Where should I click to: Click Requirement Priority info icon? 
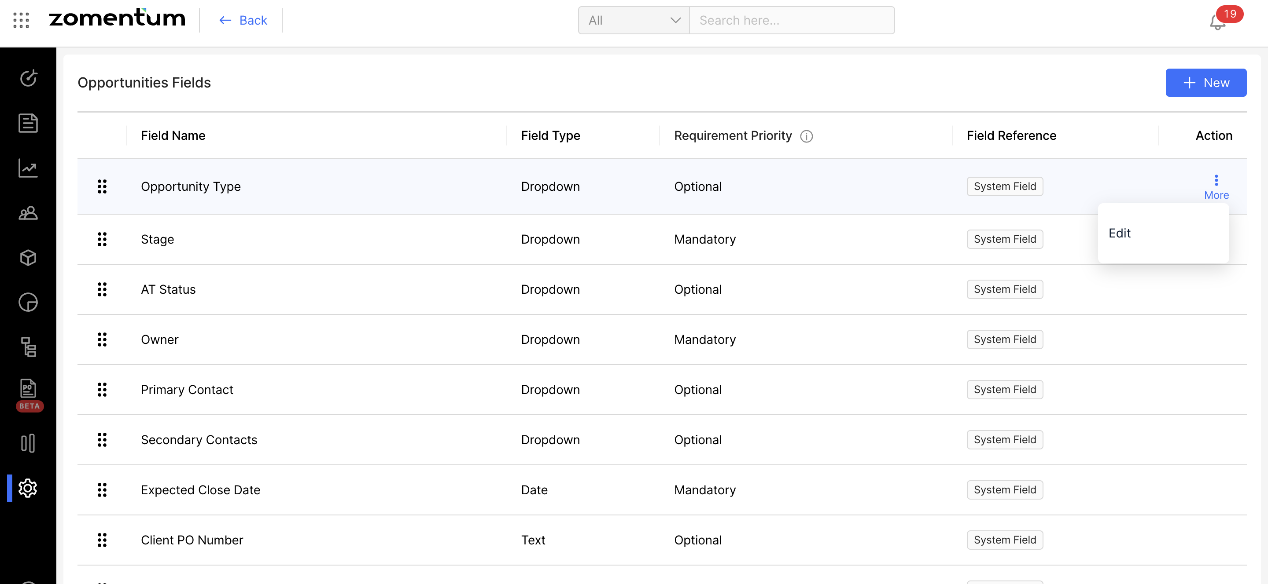pos(806,136)
